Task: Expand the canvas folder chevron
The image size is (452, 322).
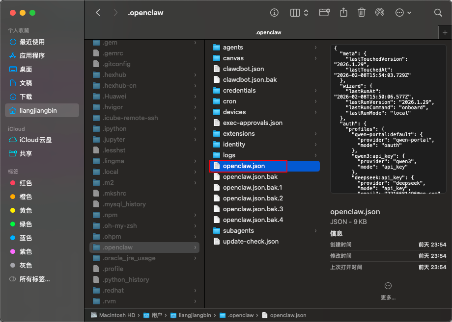Action: point(315,58)
